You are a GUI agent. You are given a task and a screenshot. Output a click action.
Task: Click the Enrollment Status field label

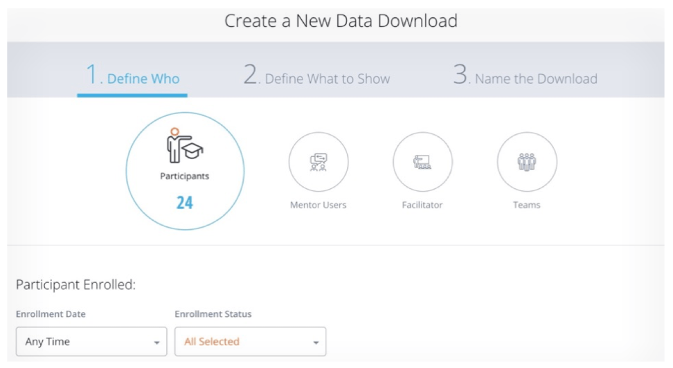[x=213, y=314]
